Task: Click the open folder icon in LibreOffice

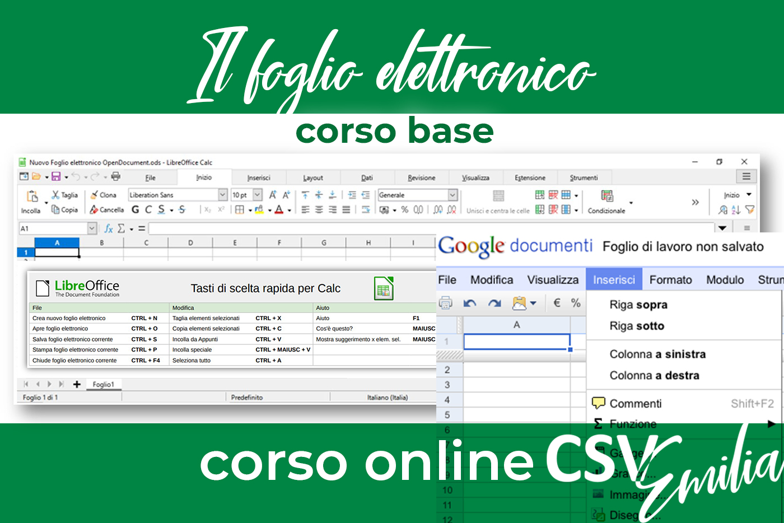Action: click(36, 176)
